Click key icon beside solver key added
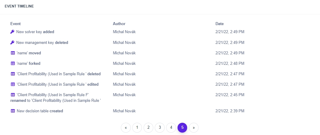 [12, 32]
